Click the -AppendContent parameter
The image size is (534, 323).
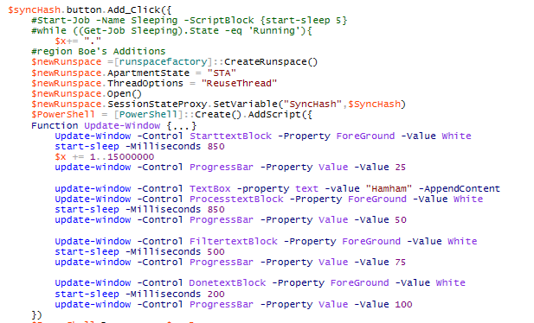tap(459, 188)
